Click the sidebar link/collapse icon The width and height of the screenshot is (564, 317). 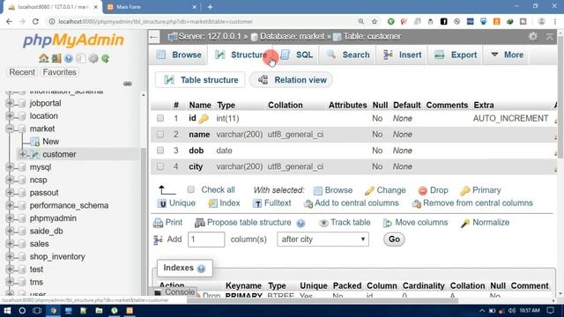coord(127,84)
